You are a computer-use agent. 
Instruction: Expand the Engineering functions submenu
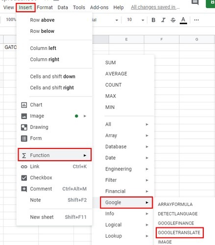pyautogui.click(x=127, y=169)
